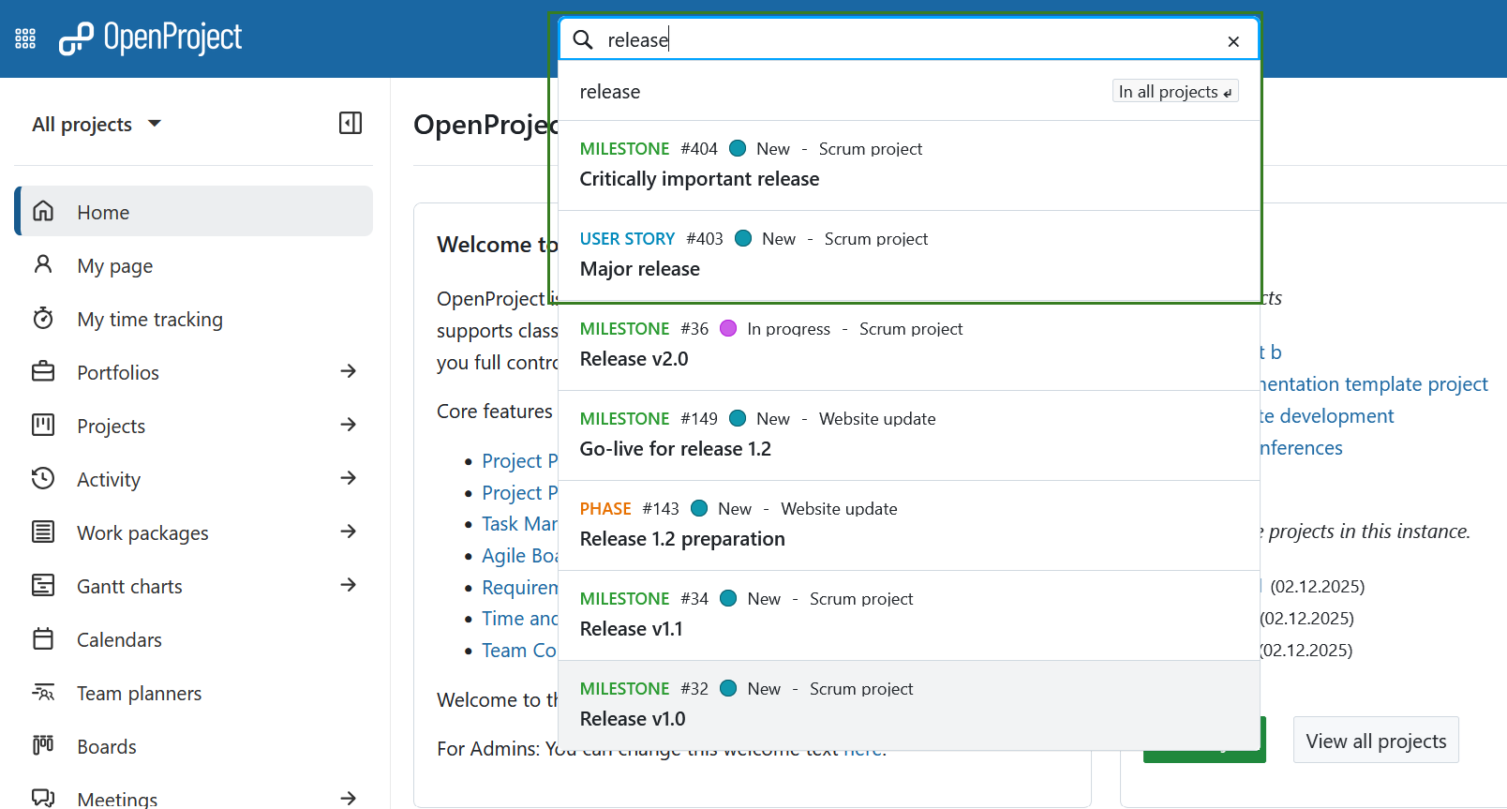Expand the Work packages submenu arrow
The image size is (1507, 809).
pos(349,532)
